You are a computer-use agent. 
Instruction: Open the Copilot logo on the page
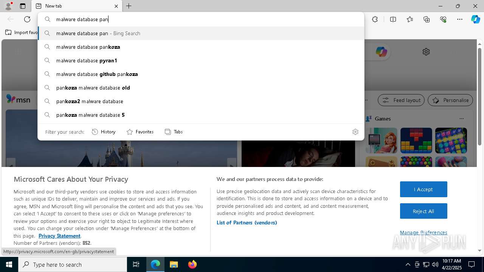tap(381, 52)
